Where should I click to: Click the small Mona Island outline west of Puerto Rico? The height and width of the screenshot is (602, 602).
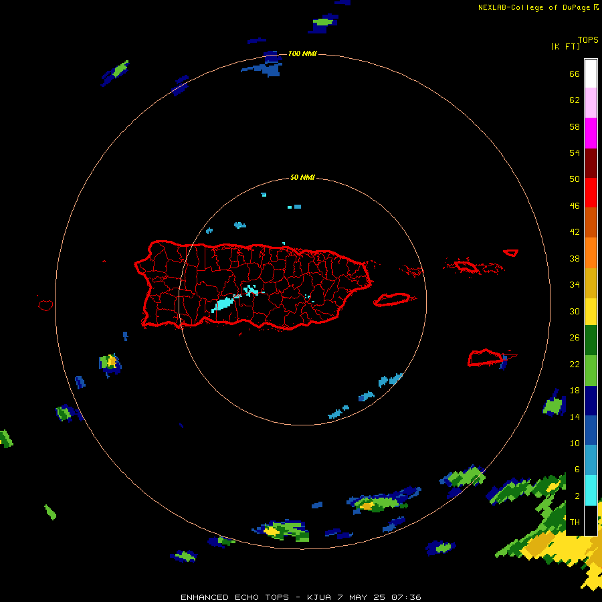point(45,305)
